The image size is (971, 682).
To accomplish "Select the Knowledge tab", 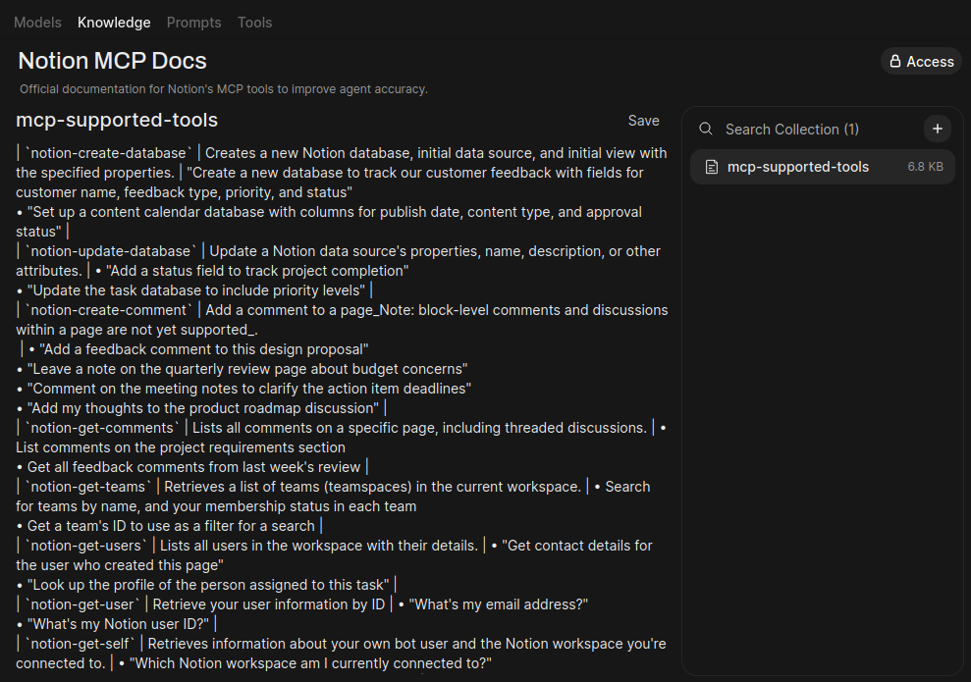I will pyautogui.click(x=114, y=22).
